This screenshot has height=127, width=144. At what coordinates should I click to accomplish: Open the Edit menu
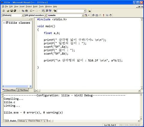(11, 7)
